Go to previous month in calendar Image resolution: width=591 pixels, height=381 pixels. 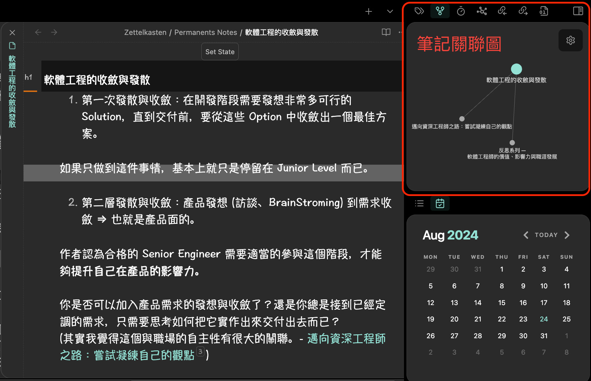click(x=526, y=235)
